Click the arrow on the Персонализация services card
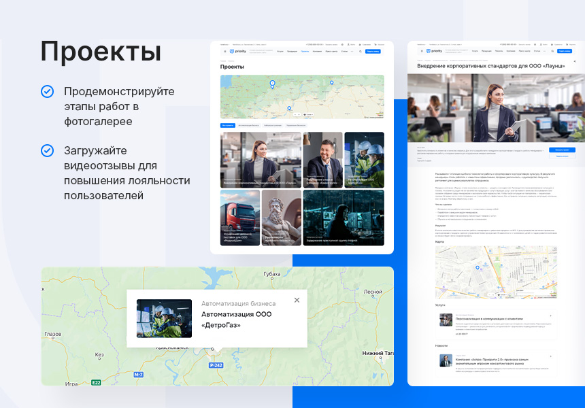The height and width of the screenshot is (408, 585). (x=551, y=315)
